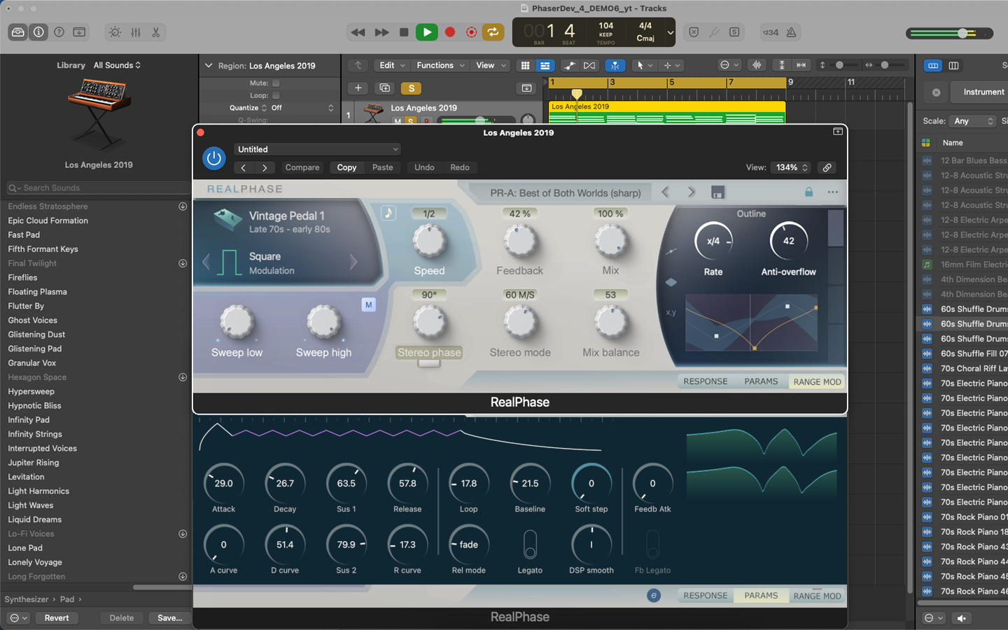Fast forward the transport
1008x630 pixels.
pyautogui.click(x=381, y=32)
